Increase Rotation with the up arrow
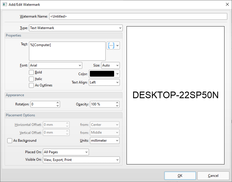This screenshot has width=232, height=182. click(x=58, y=103)
